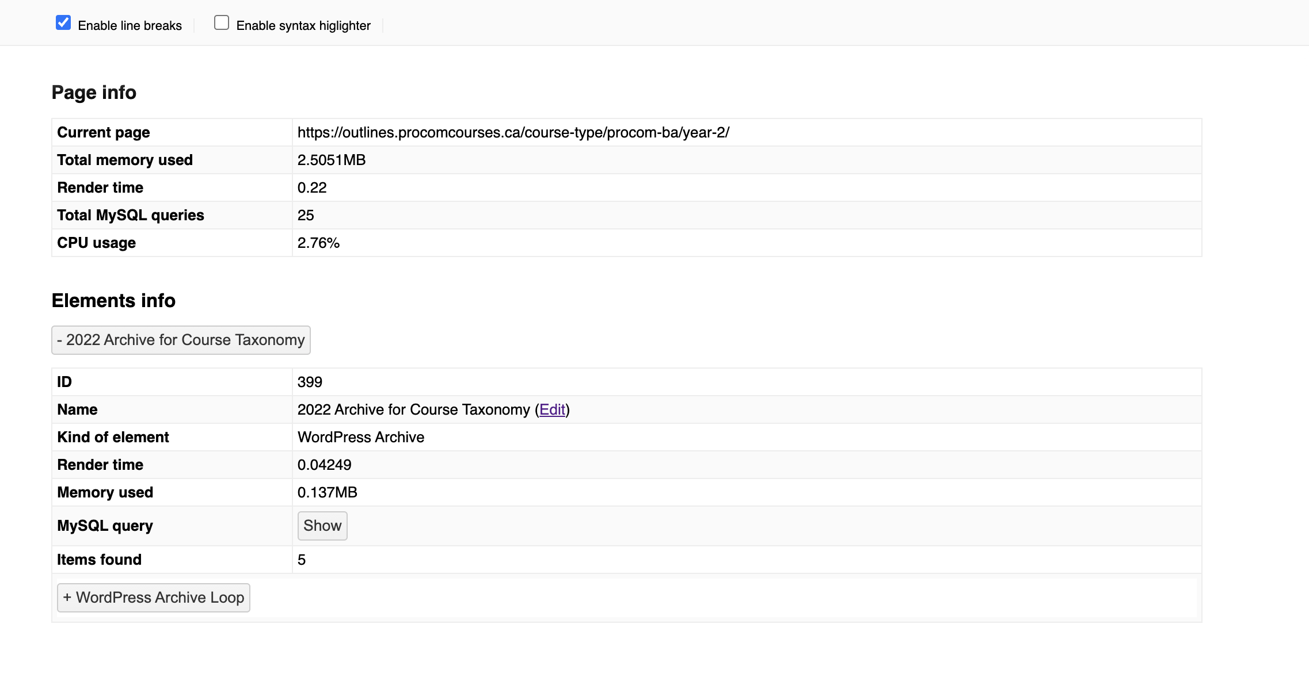Select the Total memory used value 2.5051MB
The image size is (1309, 674).
click(331, 160)
